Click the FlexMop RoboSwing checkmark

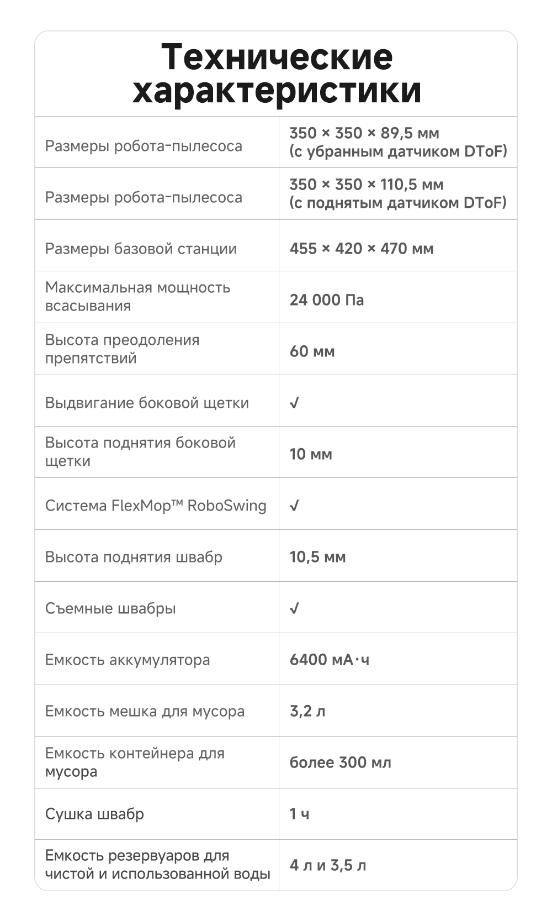294,506
